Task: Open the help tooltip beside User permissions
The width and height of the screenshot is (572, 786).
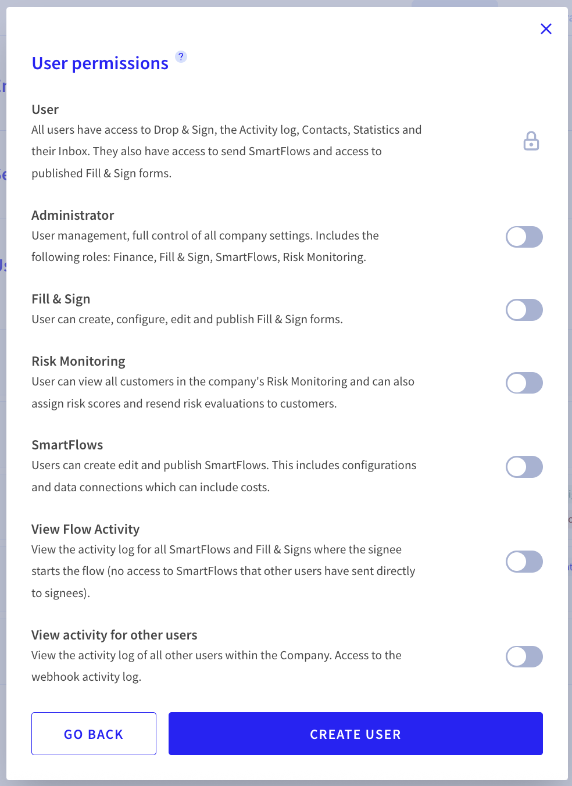Action: point(181,56)
